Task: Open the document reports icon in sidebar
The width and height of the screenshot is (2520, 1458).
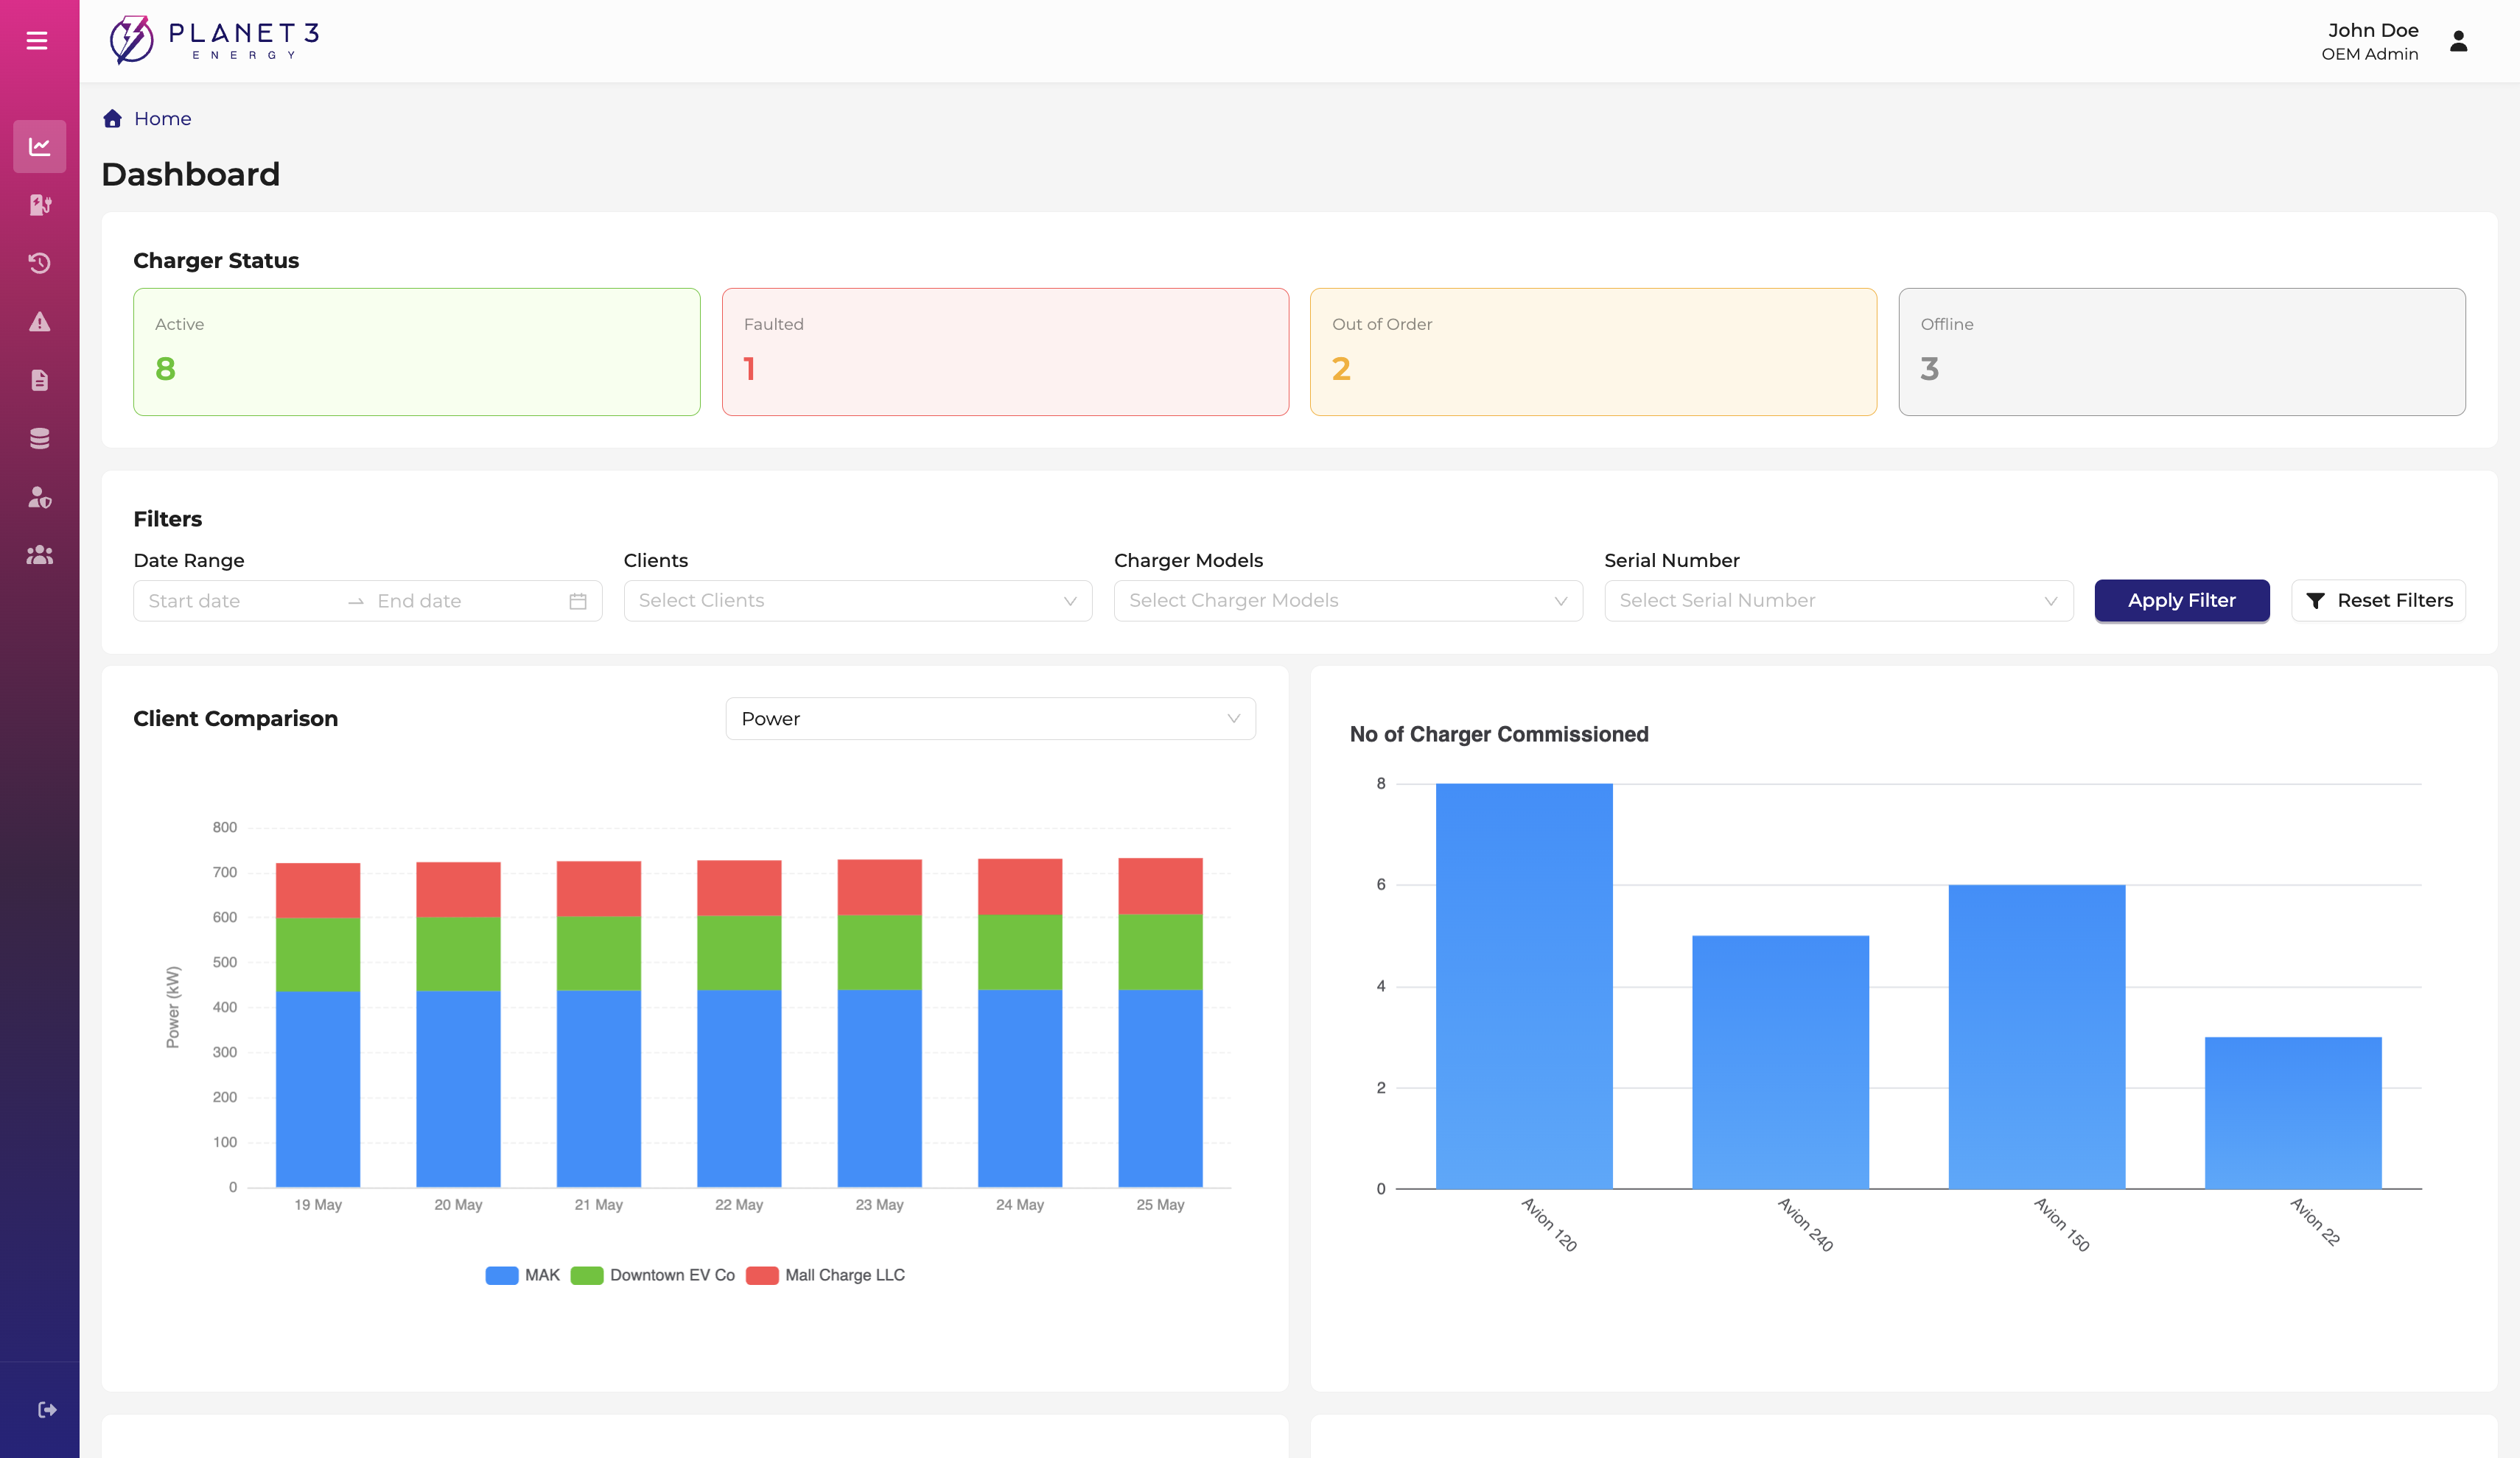Action: pyautogui.click(x=40, y=381)
